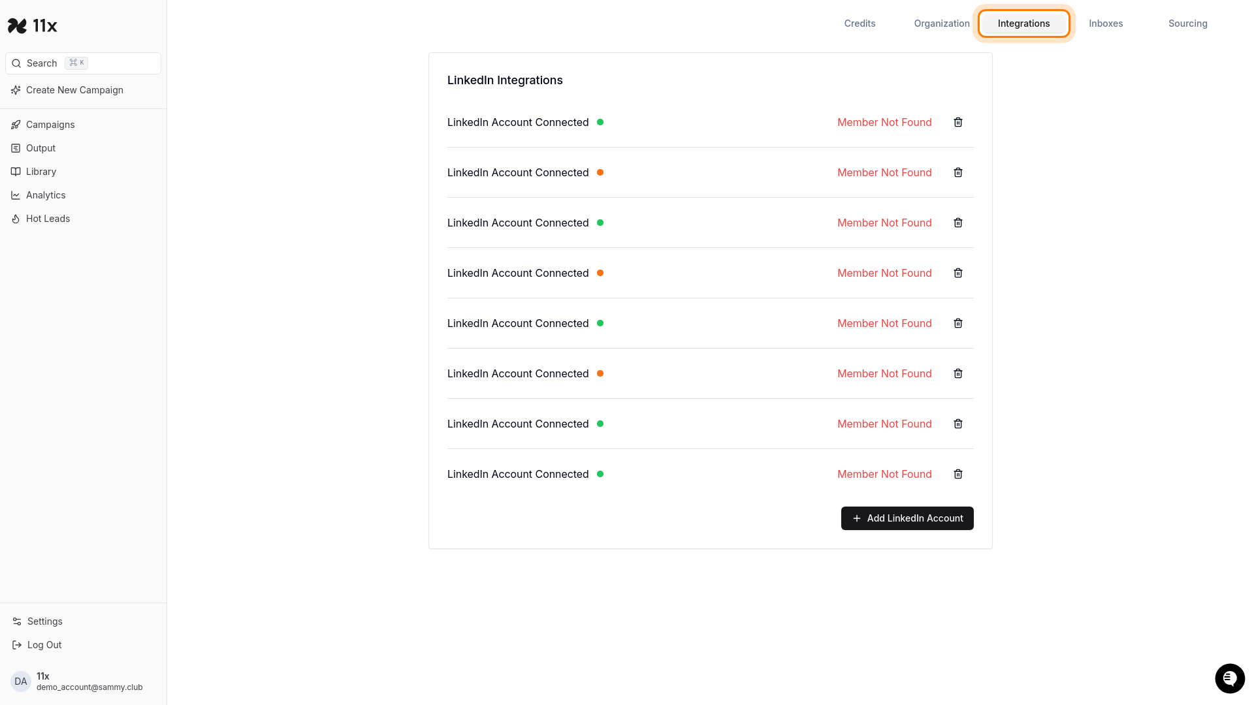
Task: Click 'LinkedIn Account Connected' in the seventh row
Action: [518, 424]
